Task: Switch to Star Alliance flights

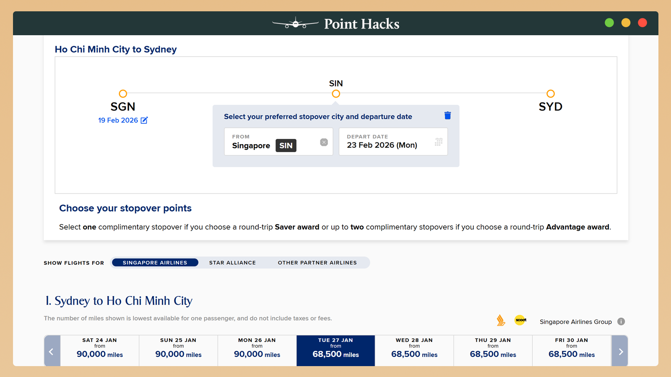Action: [232, 263]
